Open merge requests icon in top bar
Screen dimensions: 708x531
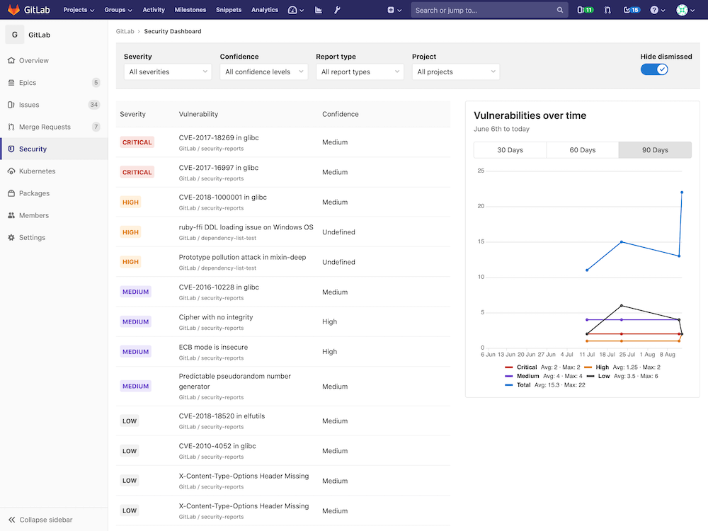[x=607, y=10]
